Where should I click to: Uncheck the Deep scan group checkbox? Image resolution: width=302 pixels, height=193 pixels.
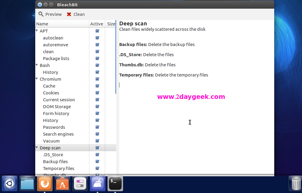[97, 148]
